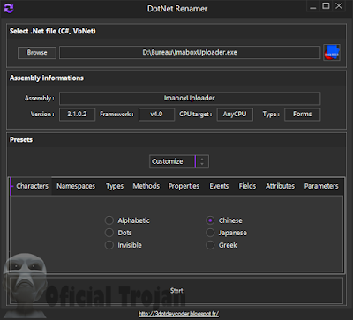Click the DotNet Renamer purple logo icon
353x320 pixels.
click(9, 8)
